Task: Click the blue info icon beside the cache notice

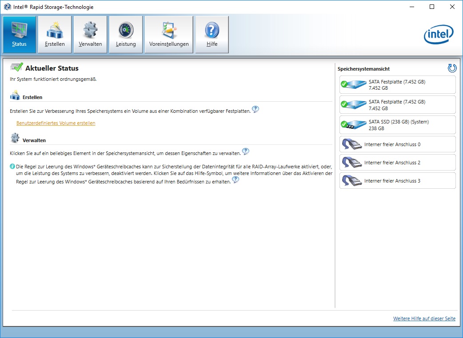Action: point(12,167)
